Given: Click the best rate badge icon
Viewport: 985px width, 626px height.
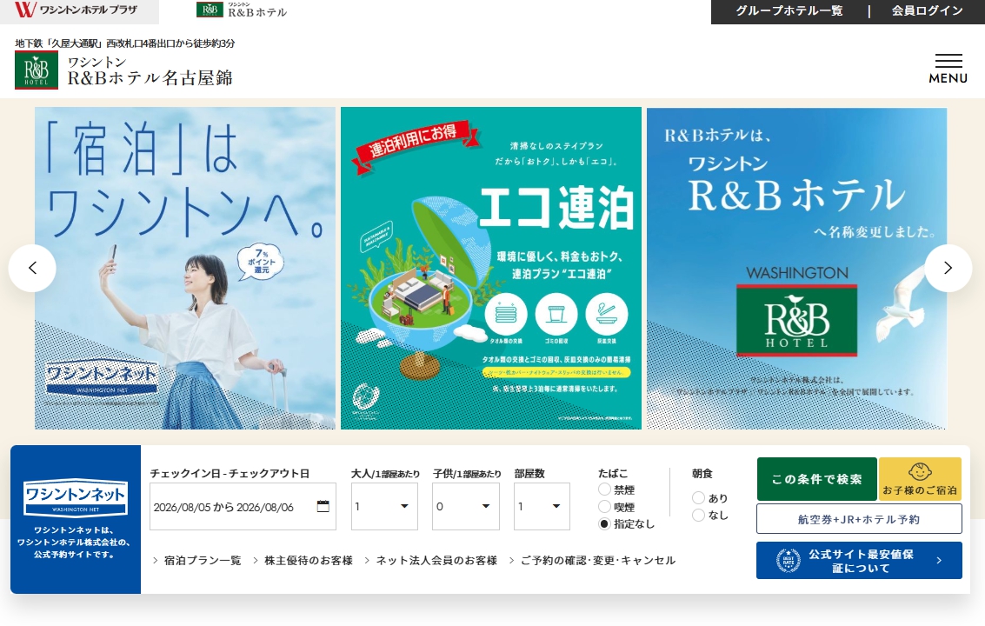Looking at the screenshot, I should click(788, 560).
